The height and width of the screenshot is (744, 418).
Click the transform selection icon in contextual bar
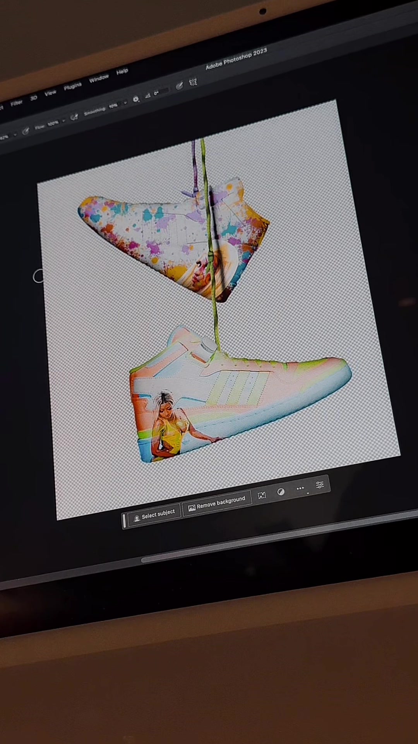click(262, 495)
